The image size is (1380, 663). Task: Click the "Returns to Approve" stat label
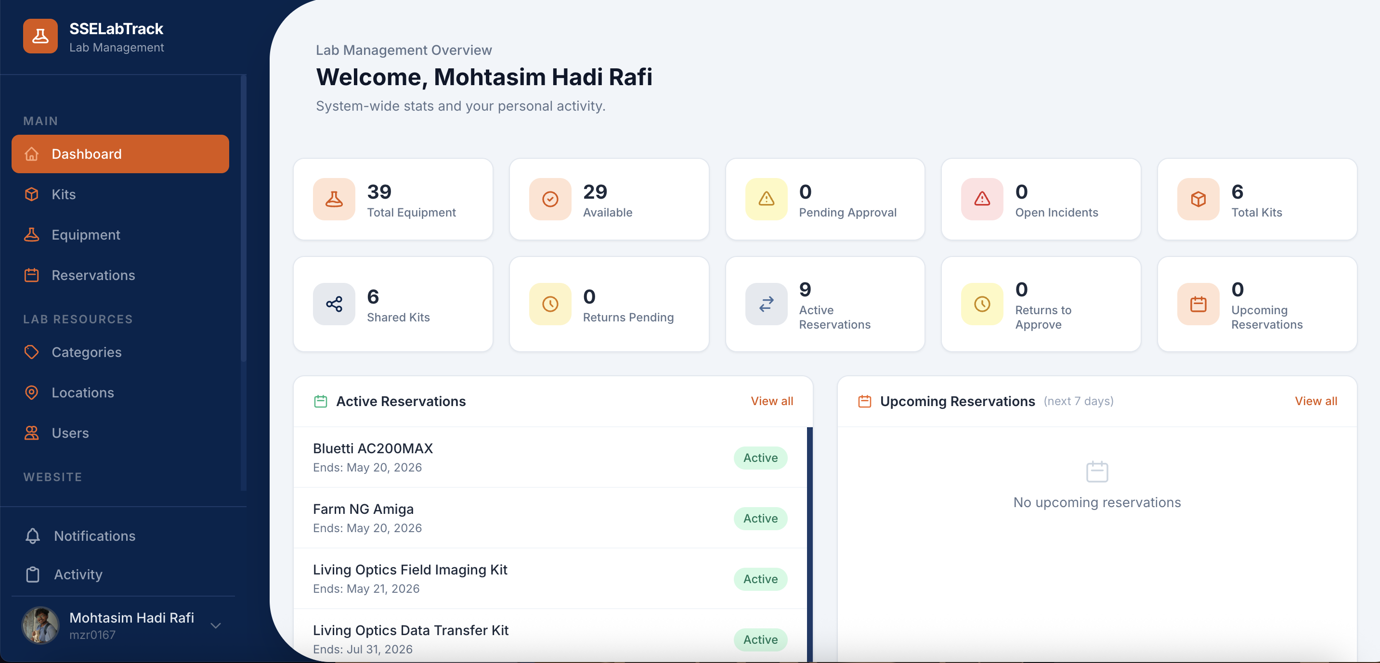pos(1043,318)
